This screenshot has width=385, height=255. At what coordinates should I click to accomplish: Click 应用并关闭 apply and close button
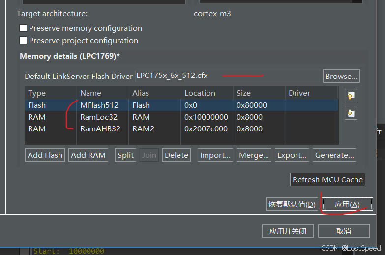tap(288, 231)
